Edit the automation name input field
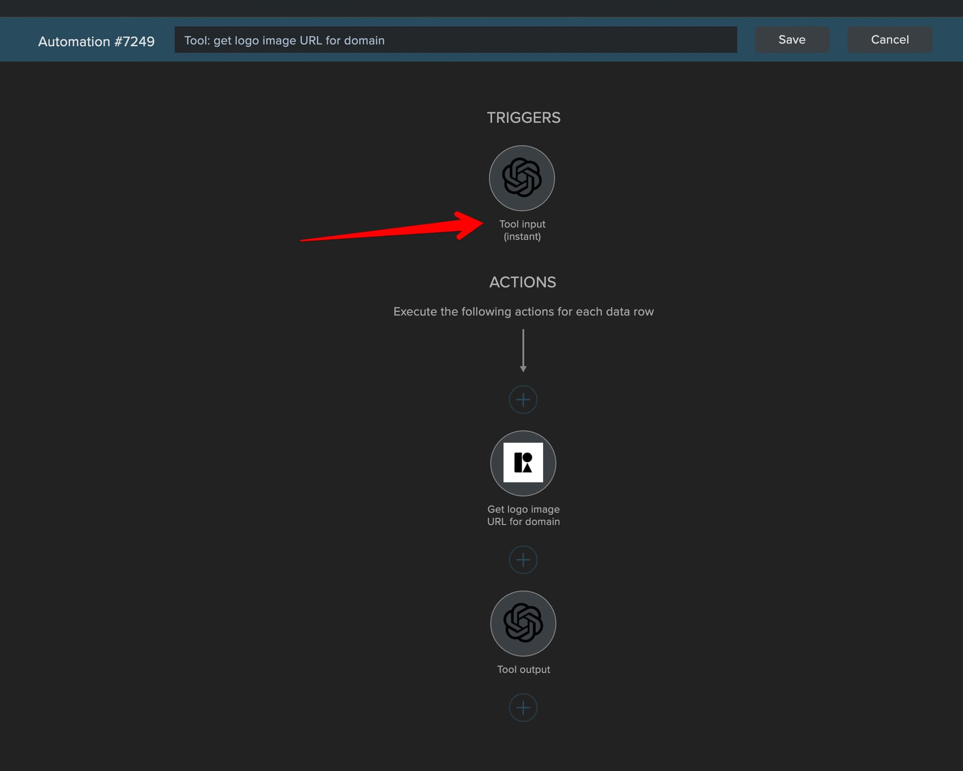 455,40
